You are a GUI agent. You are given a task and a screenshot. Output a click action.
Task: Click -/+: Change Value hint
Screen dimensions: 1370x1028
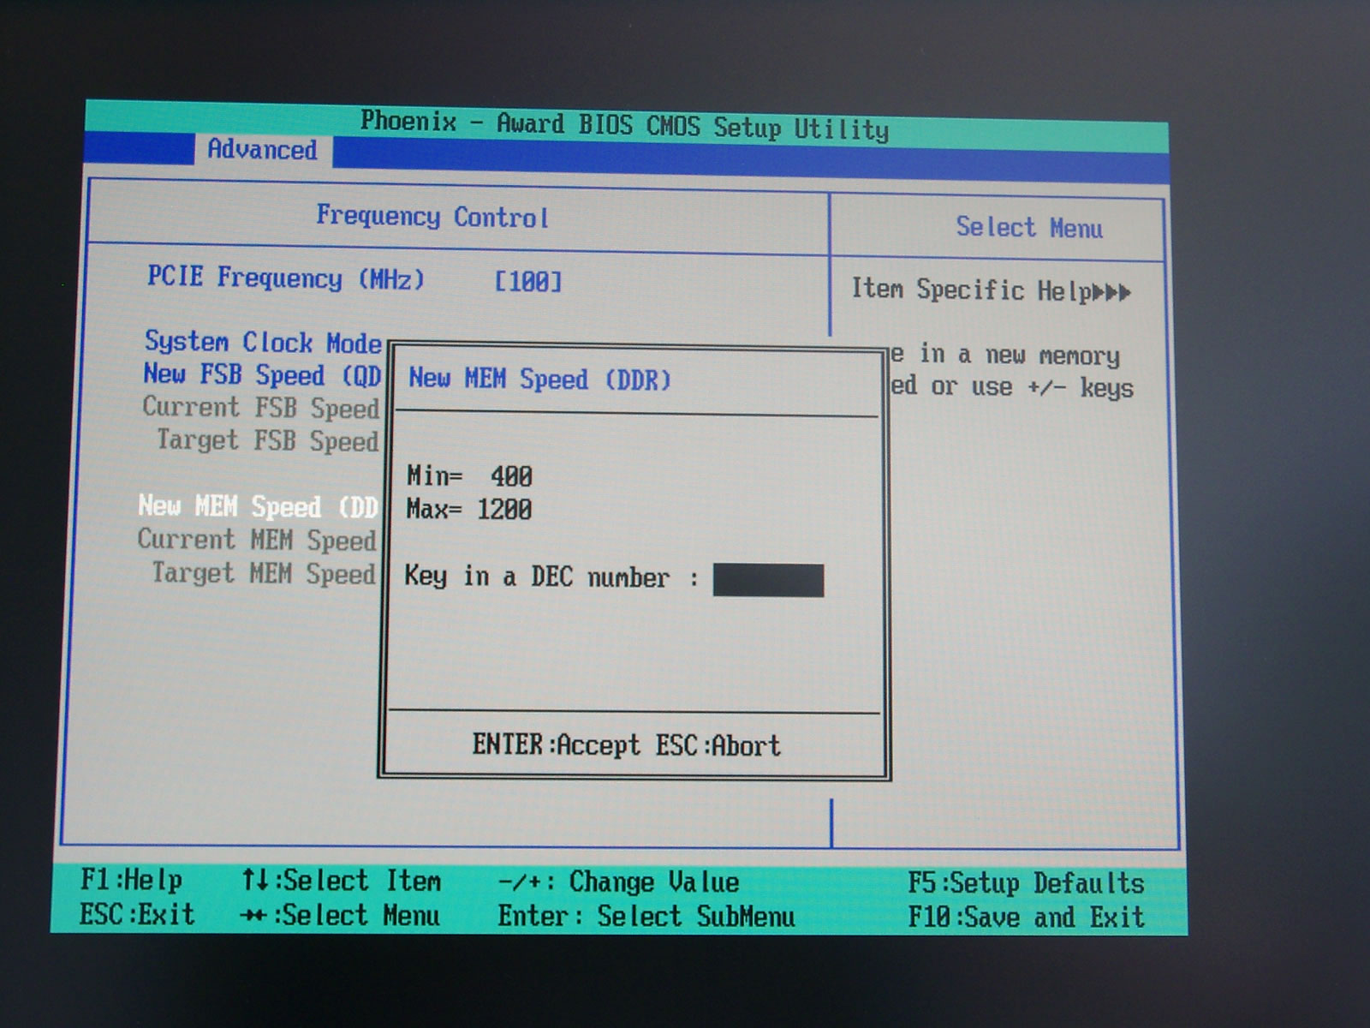[x=618, y=882]
